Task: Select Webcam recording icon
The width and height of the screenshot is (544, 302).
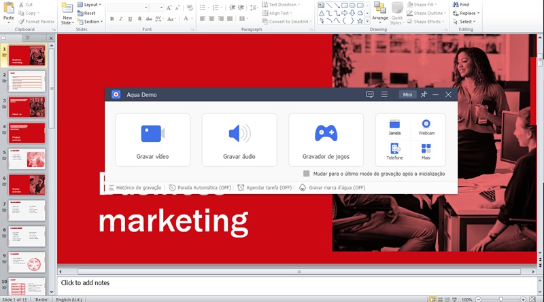Action: tap(426, 127)
